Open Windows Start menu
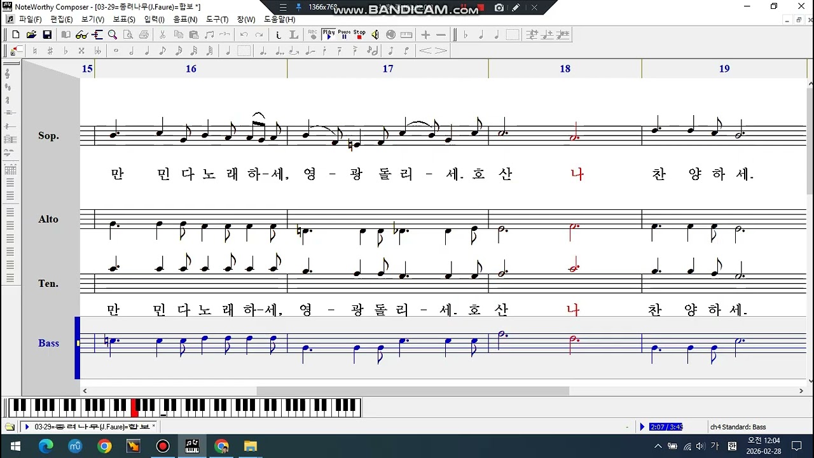Screen dimensions: 814x458 15,446
